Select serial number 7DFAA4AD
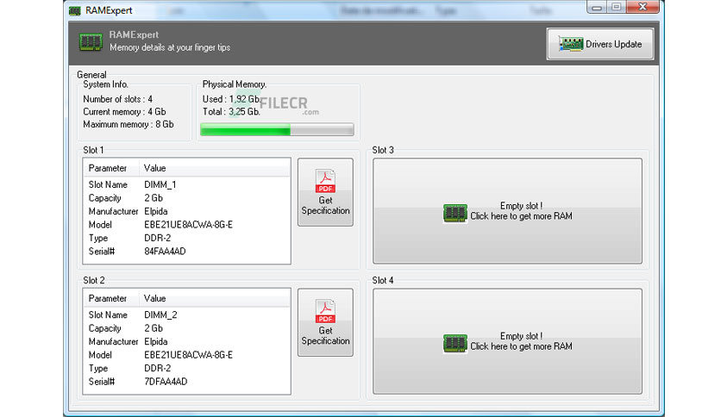This screenshot has height=417, width=721. [x=166, y=382]
